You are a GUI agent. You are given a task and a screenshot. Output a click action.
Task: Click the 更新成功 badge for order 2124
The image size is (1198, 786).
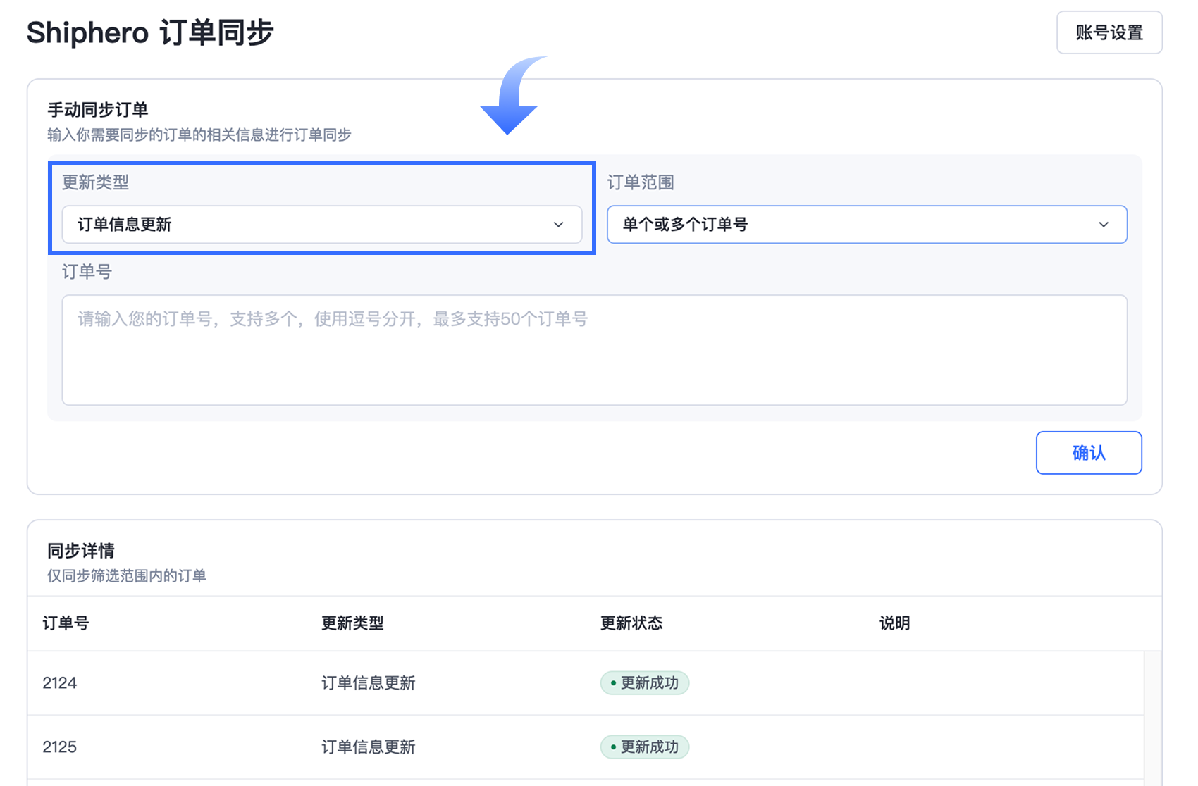pyautogui.click(x=645, y=683)
